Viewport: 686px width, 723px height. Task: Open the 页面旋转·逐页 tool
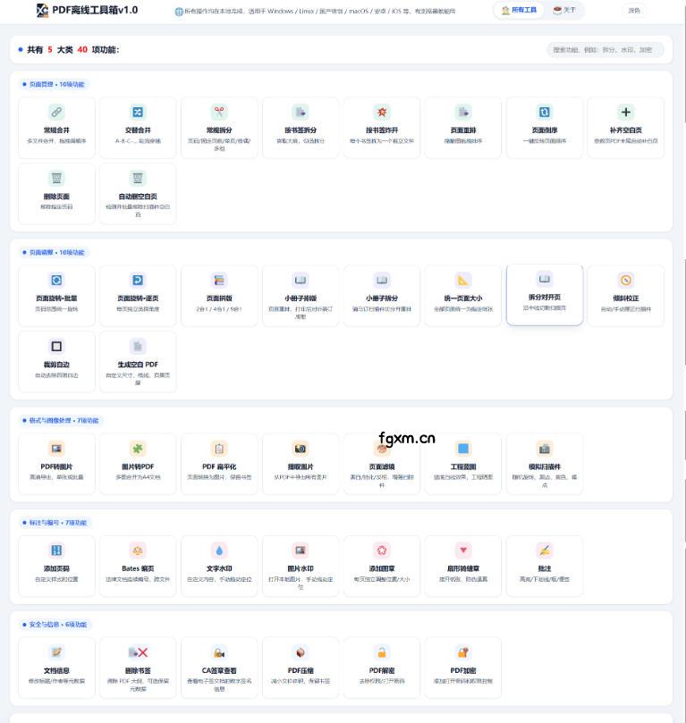[x=138, y=296]
